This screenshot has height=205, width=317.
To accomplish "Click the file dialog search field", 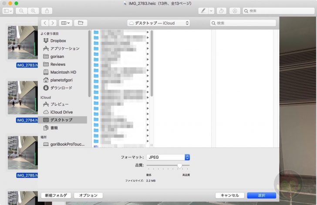I will coord(243,23).
